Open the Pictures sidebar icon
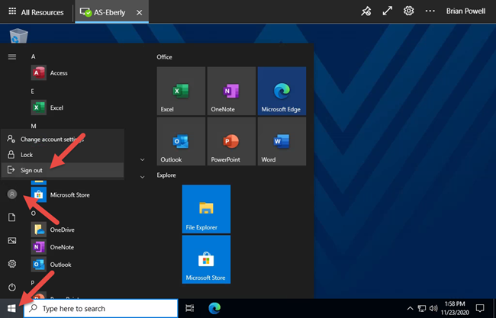Image resolution: width=496 pixels, height=318 pixels. point(12,240)
